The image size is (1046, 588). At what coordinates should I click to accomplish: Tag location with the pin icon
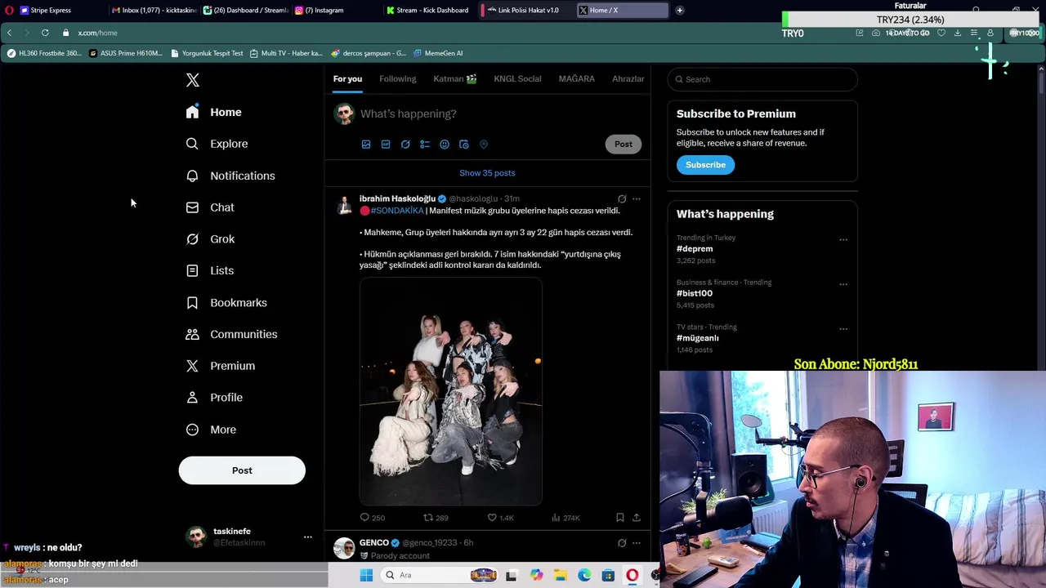click(484, 145)
